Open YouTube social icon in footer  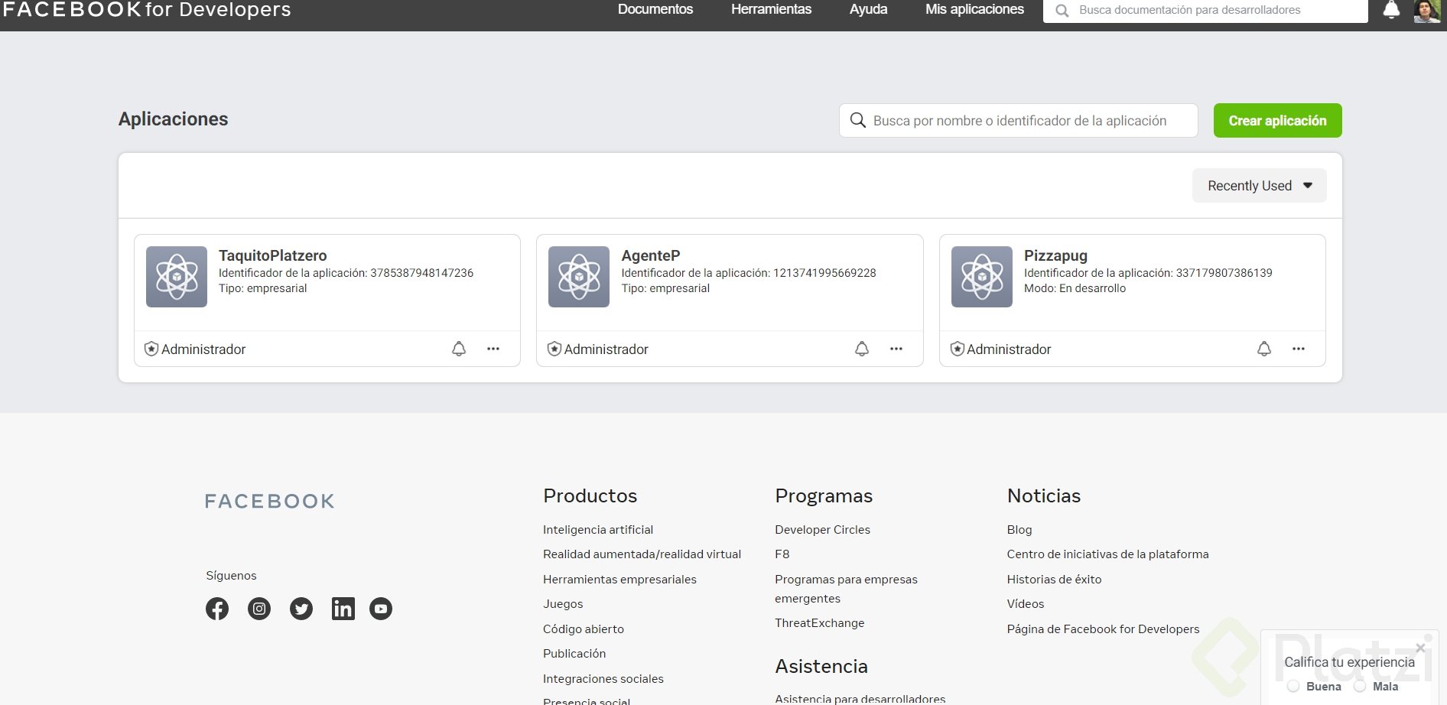click(x=381, y=609)
